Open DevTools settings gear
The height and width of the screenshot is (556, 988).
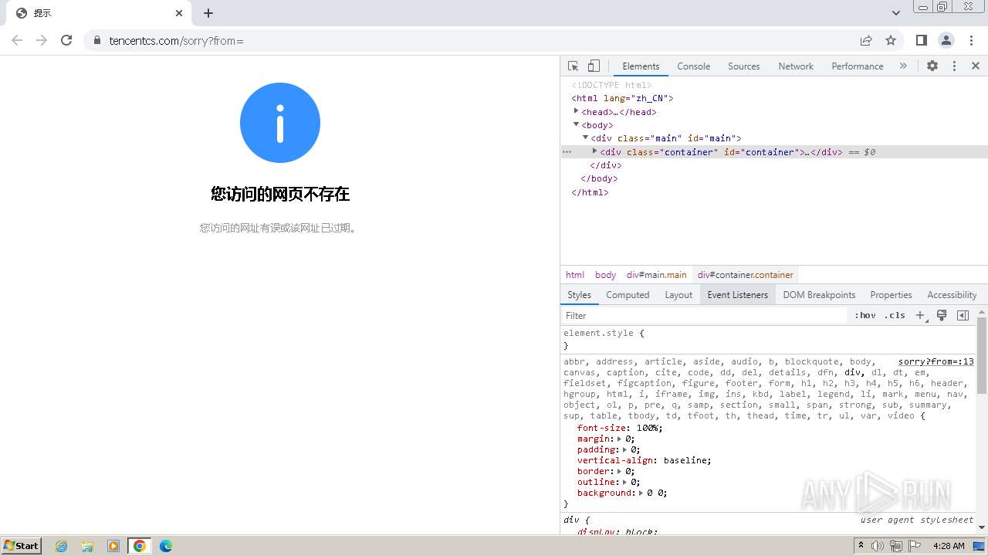pyautogui.click(x=932, y=66)
